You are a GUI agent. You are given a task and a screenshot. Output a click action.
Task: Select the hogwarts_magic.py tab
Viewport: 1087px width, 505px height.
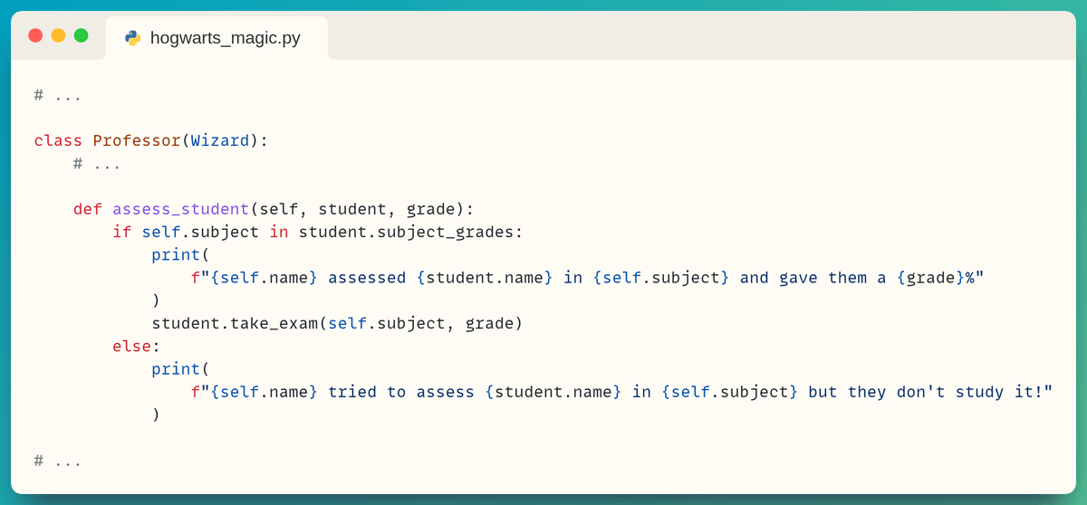(x=225, y=38)
